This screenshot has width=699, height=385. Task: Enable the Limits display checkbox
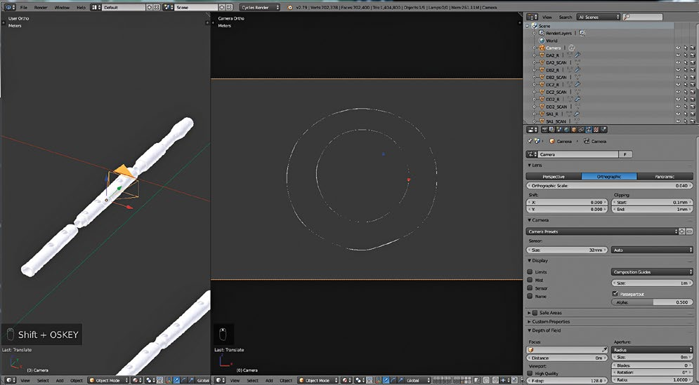pyautogui.click(x=530, y=272)
